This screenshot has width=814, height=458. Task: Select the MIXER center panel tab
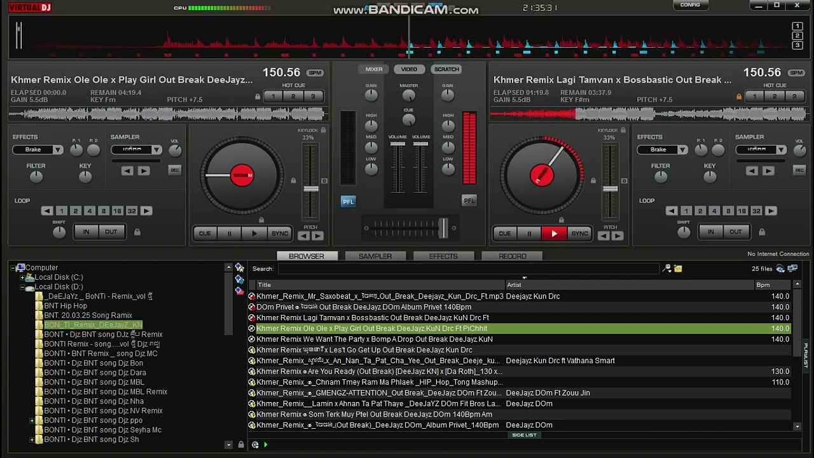pyautogui.click(x=374, y=69)
